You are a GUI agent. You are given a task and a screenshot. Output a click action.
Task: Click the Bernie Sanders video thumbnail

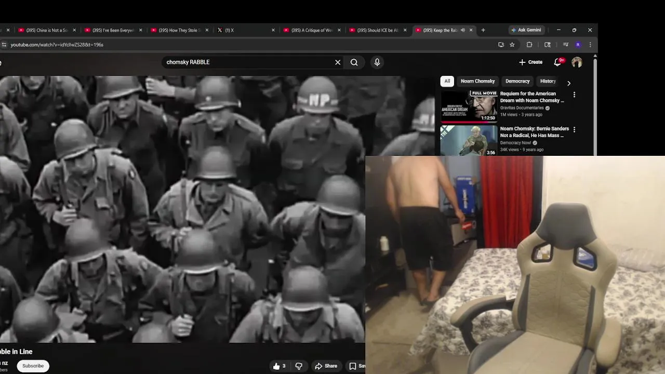469,140
